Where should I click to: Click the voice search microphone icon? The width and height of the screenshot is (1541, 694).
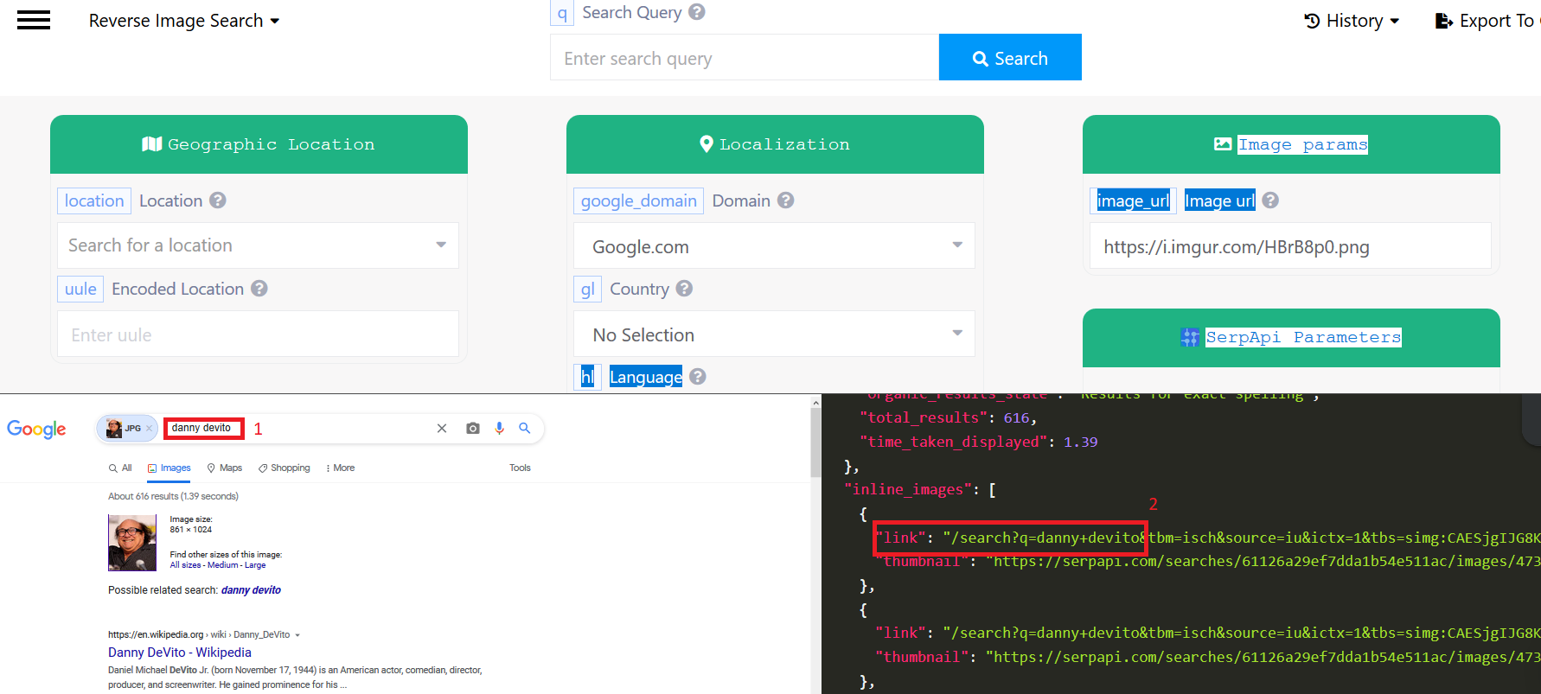pyautogui.click(x=499, y=428)
